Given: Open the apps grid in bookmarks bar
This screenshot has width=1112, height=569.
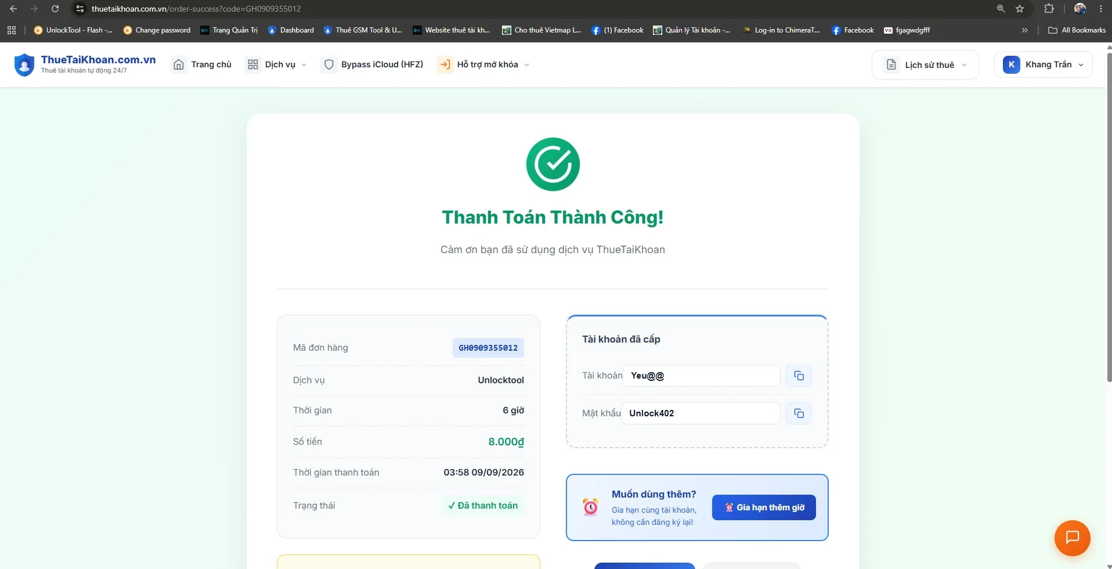Looking at the screenshot, I should coord(12,30).
